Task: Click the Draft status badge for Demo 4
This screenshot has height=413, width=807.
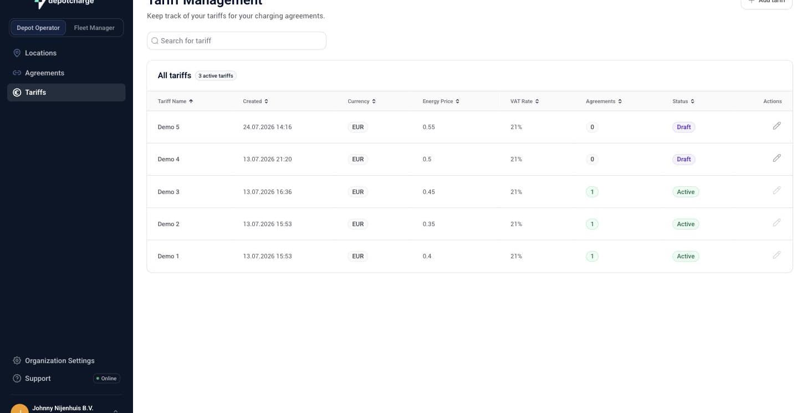Action: pos(684,159)
